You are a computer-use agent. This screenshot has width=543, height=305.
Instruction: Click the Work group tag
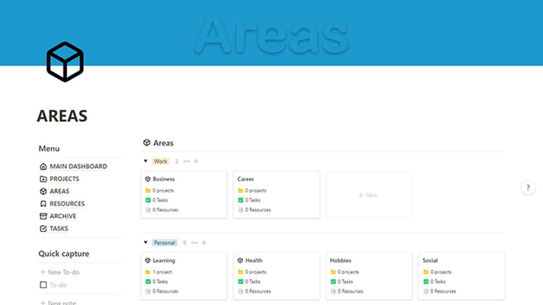pyautogui.click(x=160, y=161)
